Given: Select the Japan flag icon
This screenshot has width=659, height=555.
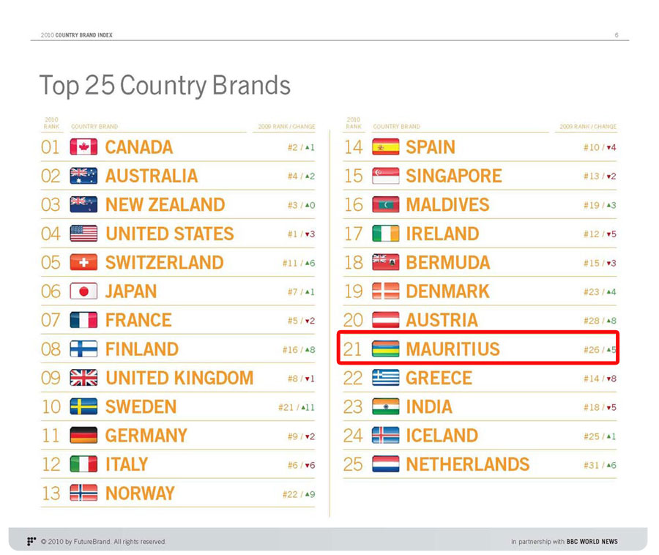Looking at the screenshot, I should coord(83,291).
